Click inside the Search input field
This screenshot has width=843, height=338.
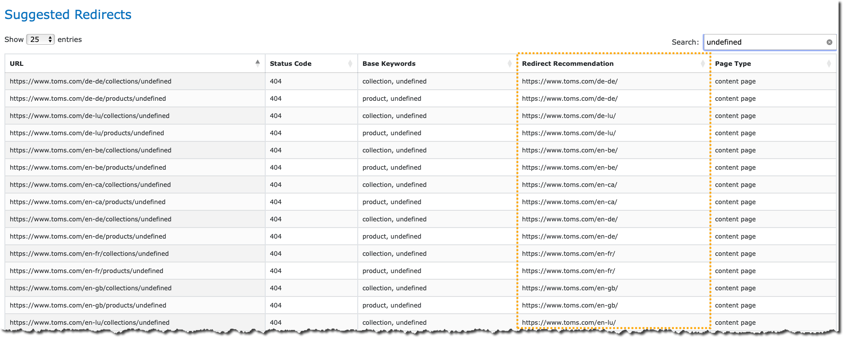(x=764, y=42)
